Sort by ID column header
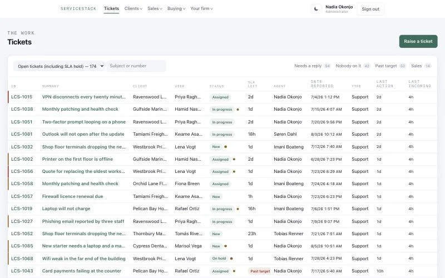The image size is (445, 278). [x=13, y=86]
